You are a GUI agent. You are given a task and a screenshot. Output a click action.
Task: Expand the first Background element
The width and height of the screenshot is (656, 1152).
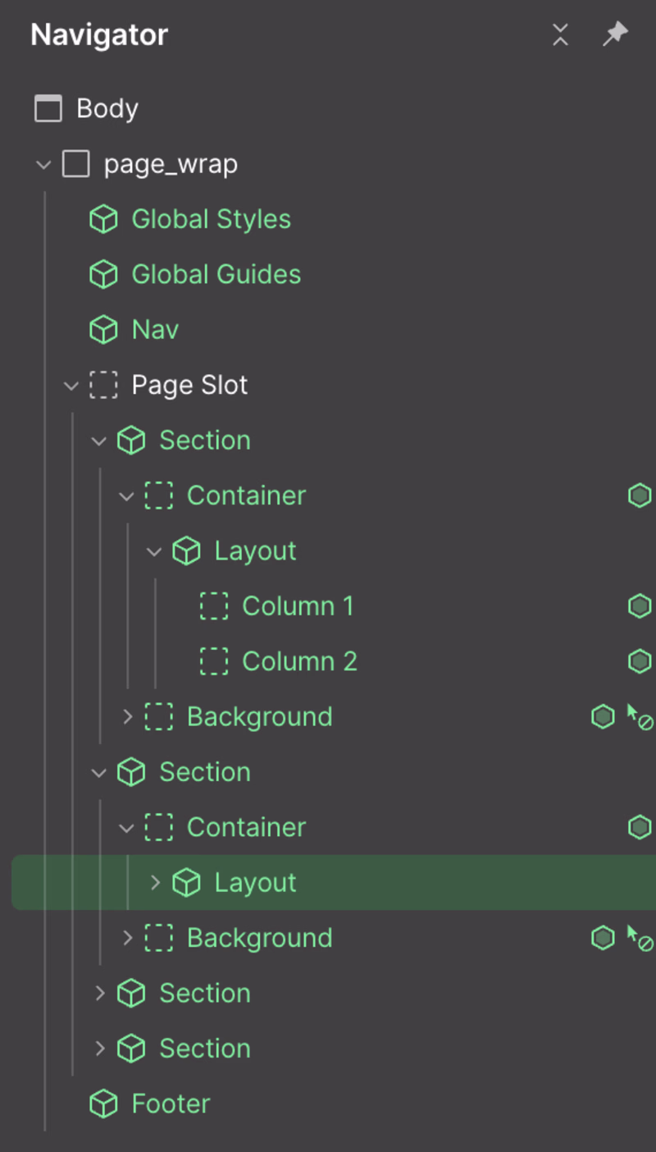click(x=127, y=716)
